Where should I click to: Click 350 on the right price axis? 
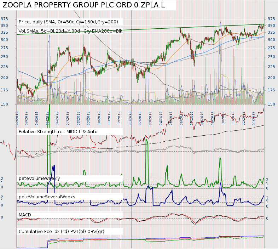[x=271, y=26]
